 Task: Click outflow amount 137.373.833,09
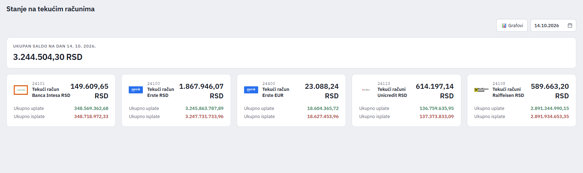pos(437,117)
